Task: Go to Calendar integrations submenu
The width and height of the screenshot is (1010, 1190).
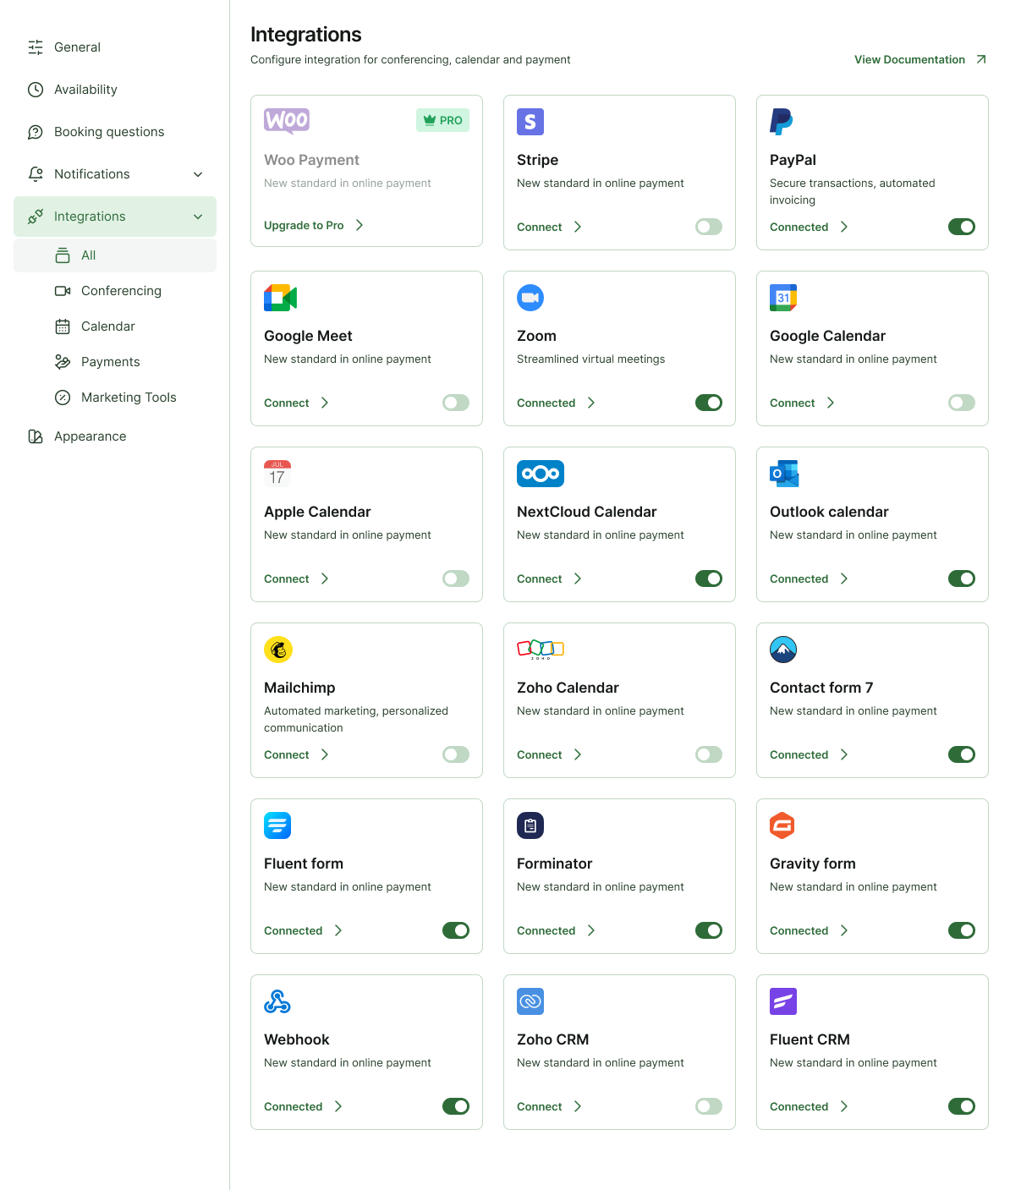Action: click(x=115, y=326)
